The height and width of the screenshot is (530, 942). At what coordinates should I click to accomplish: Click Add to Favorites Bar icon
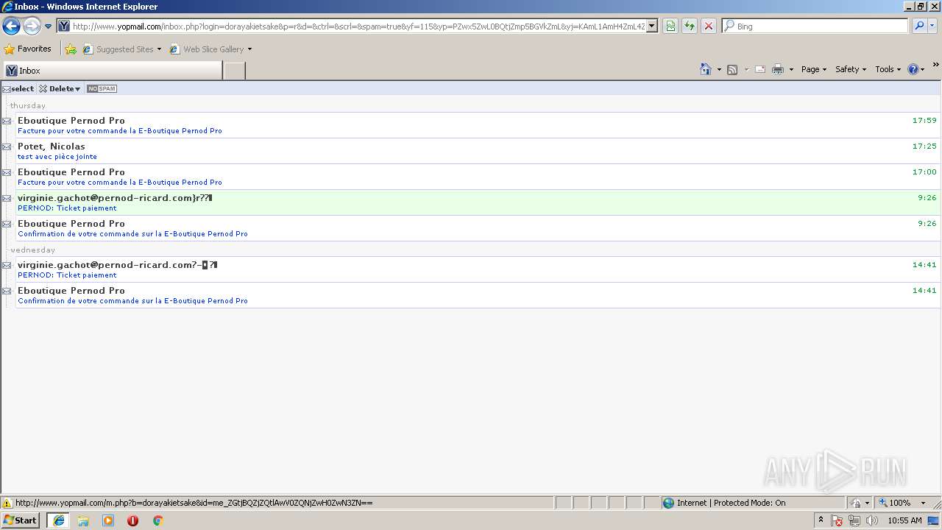click(71, 49)
